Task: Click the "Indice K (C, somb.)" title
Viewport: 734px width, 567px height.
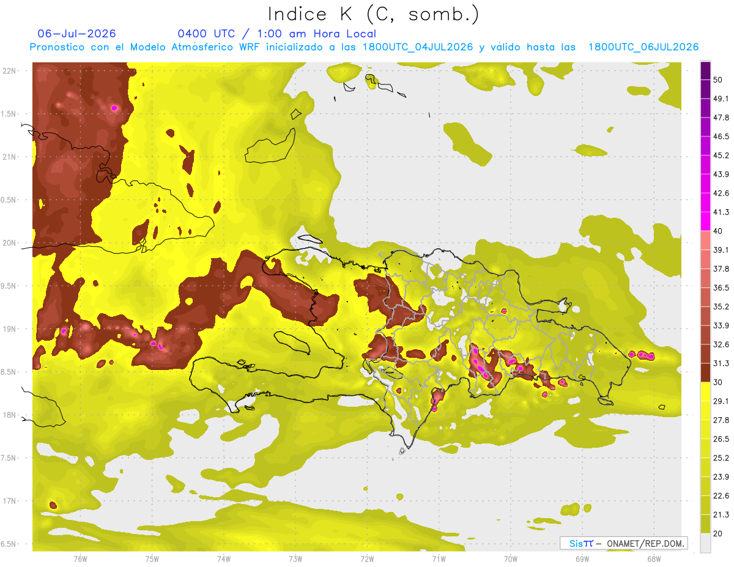Action: pyautogui.click(x=373, y=14)
